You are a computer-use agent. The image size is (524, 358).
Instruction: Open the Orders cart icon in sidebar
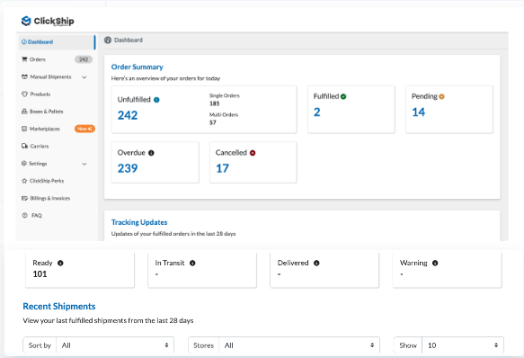pos(24,59)
